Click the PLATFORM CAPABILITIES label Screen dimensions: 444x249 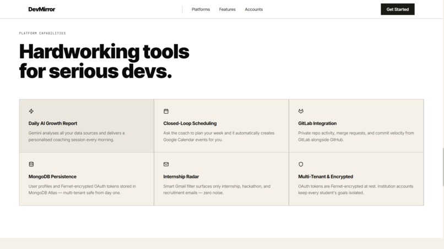(x=42, y=33)
